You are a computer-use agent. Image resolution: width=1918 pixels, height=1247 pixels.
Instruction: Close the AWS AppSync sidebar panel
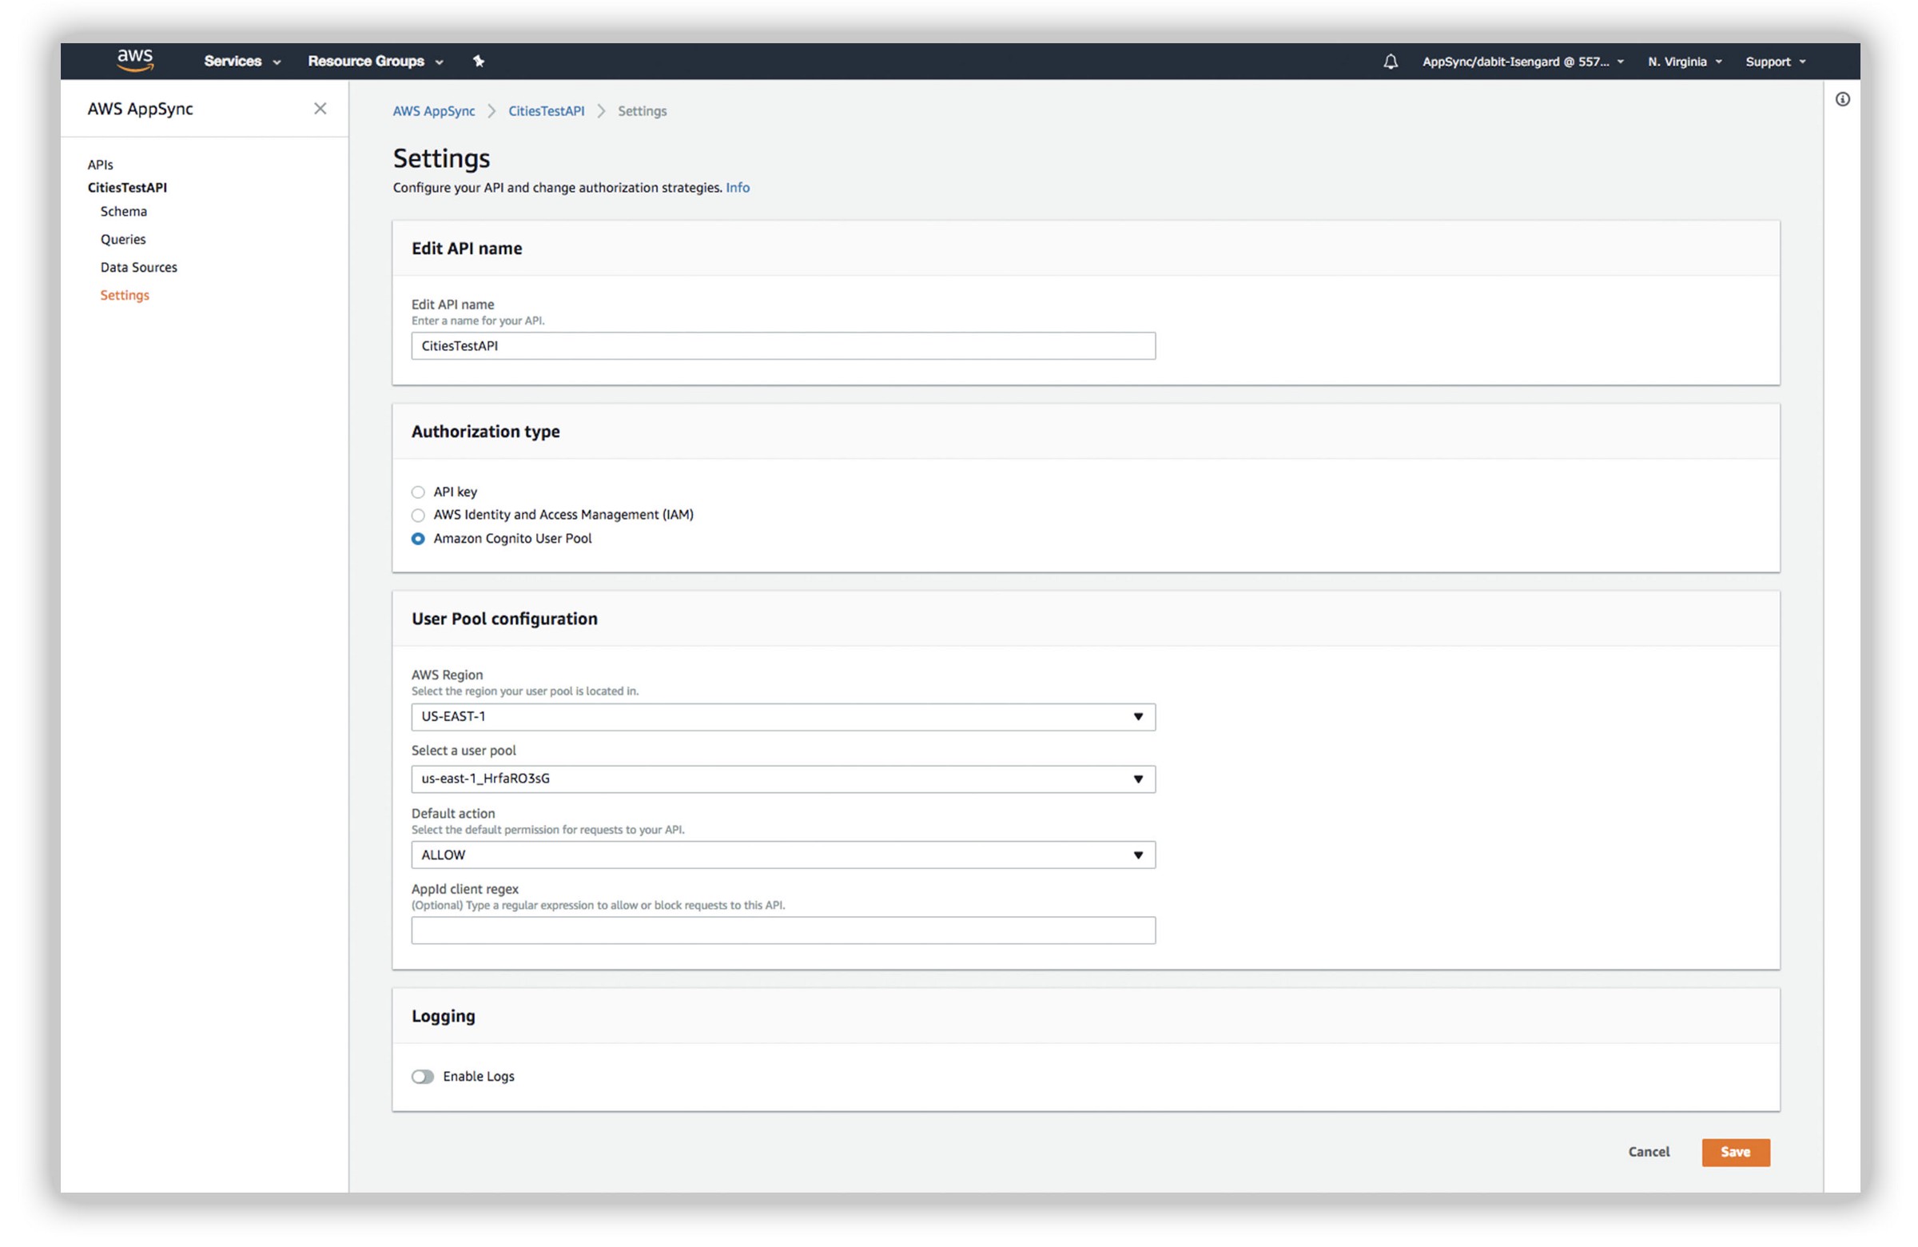(320, 109)
